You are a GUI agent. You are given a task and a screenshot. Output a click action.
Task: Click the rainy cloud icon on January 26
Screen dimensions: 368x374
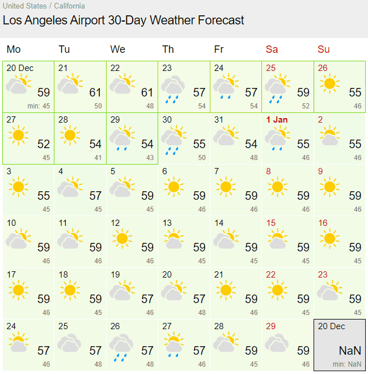point(121,347)
